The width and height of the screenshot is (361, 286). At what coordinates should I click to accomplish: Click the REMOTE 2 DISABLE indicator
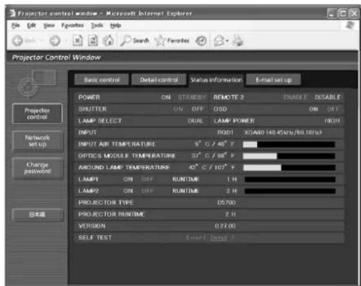[327, 97]
